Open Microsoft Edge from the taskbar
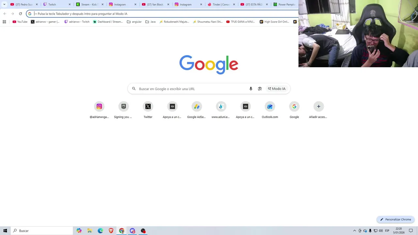The height and width of the screenshot is (235, 418). pos(100,231)
